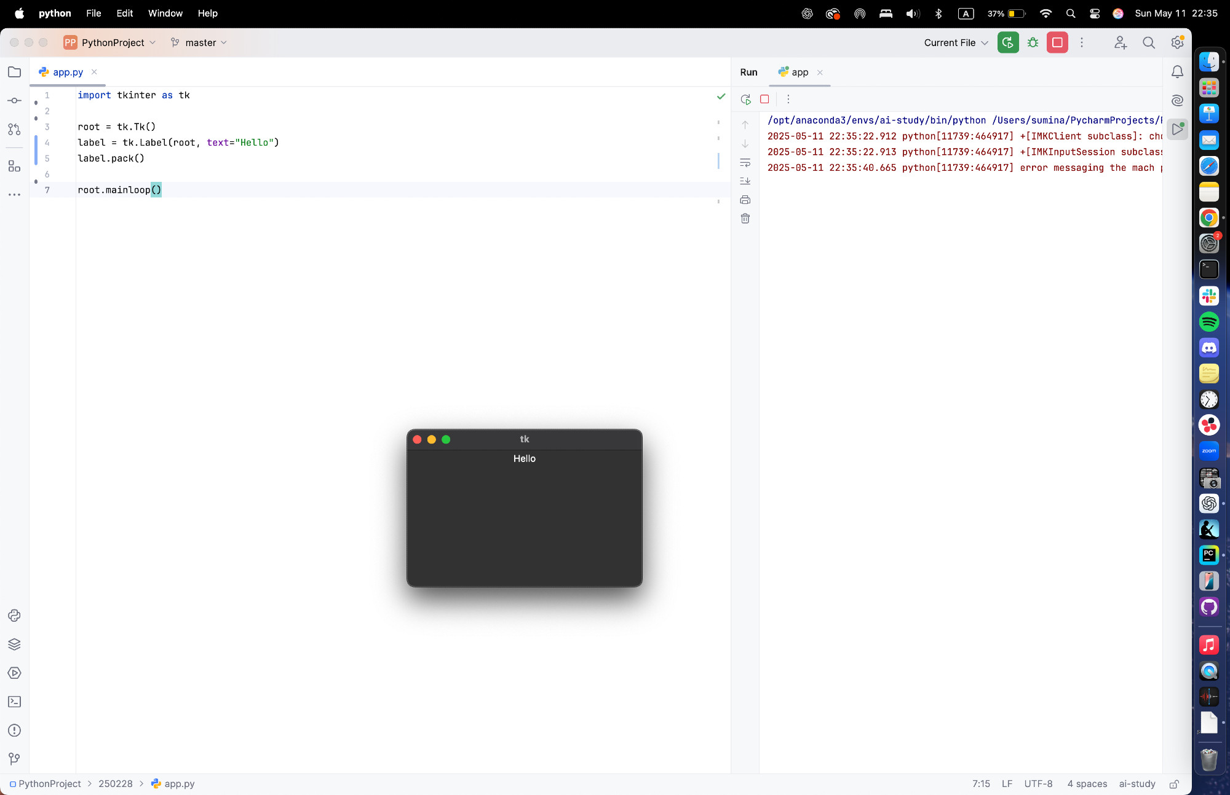Viewport: 1230px width, 795px height.
Task: Open Search Everywhere magnifier in PyCharm toolbar
Action: (x=1148, y=42)
